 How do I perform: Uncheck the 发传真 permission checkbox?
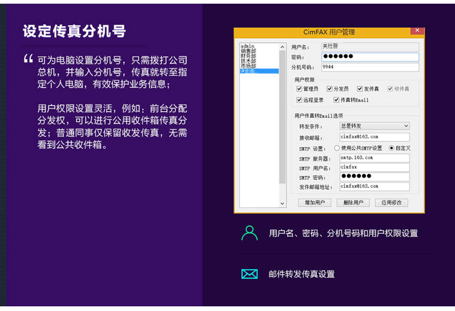click(x=360, y=89)
